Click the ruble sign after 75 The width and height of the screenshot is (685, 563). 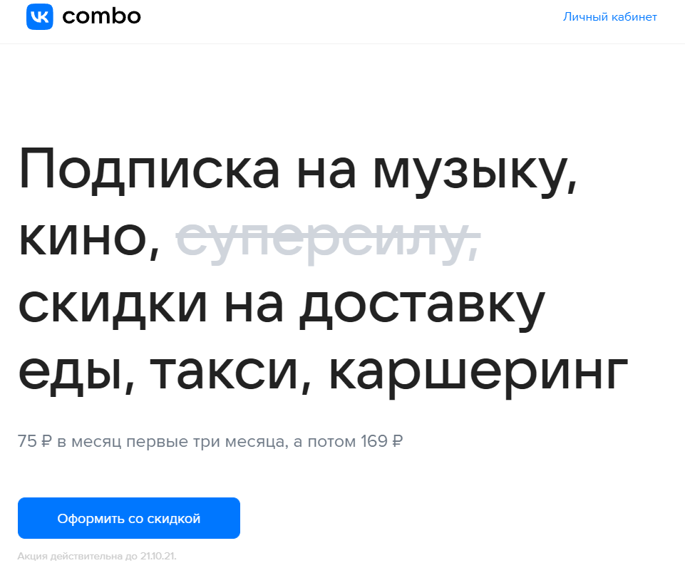(46, 441)
